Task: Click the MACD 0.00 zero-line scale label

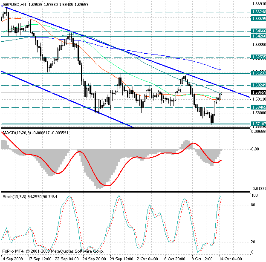Action: click(255, 149)
